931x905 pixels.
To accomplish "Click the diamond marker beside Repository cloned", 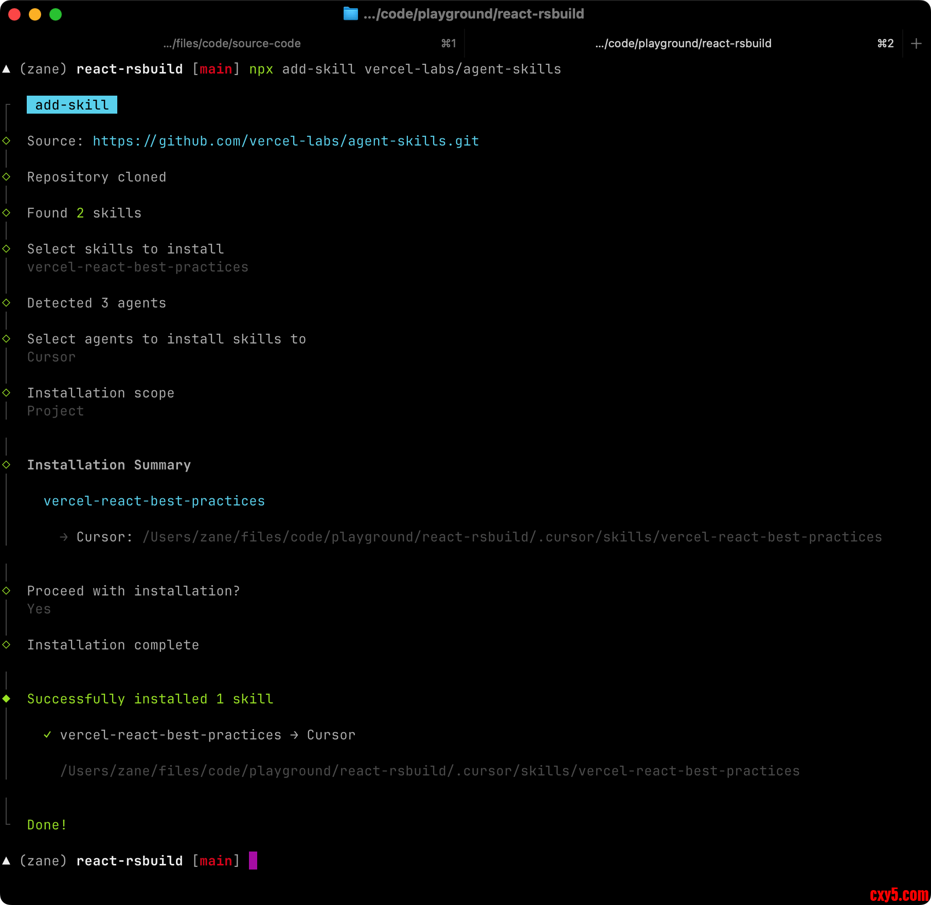I will [x=7, y=177].
